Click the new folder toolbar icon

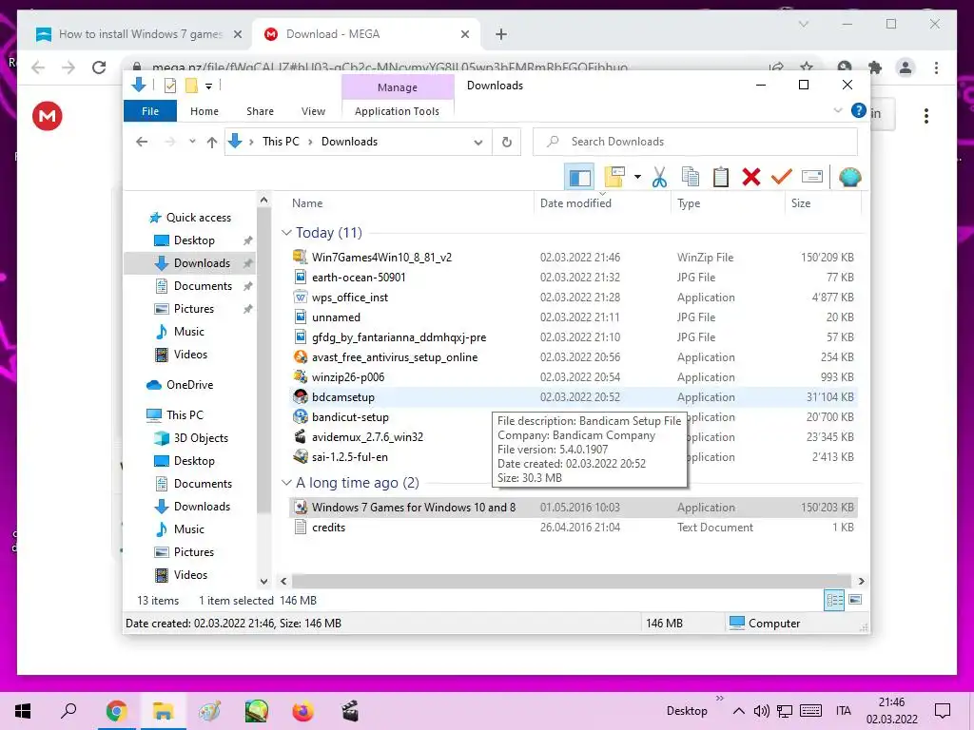(614, 177)
